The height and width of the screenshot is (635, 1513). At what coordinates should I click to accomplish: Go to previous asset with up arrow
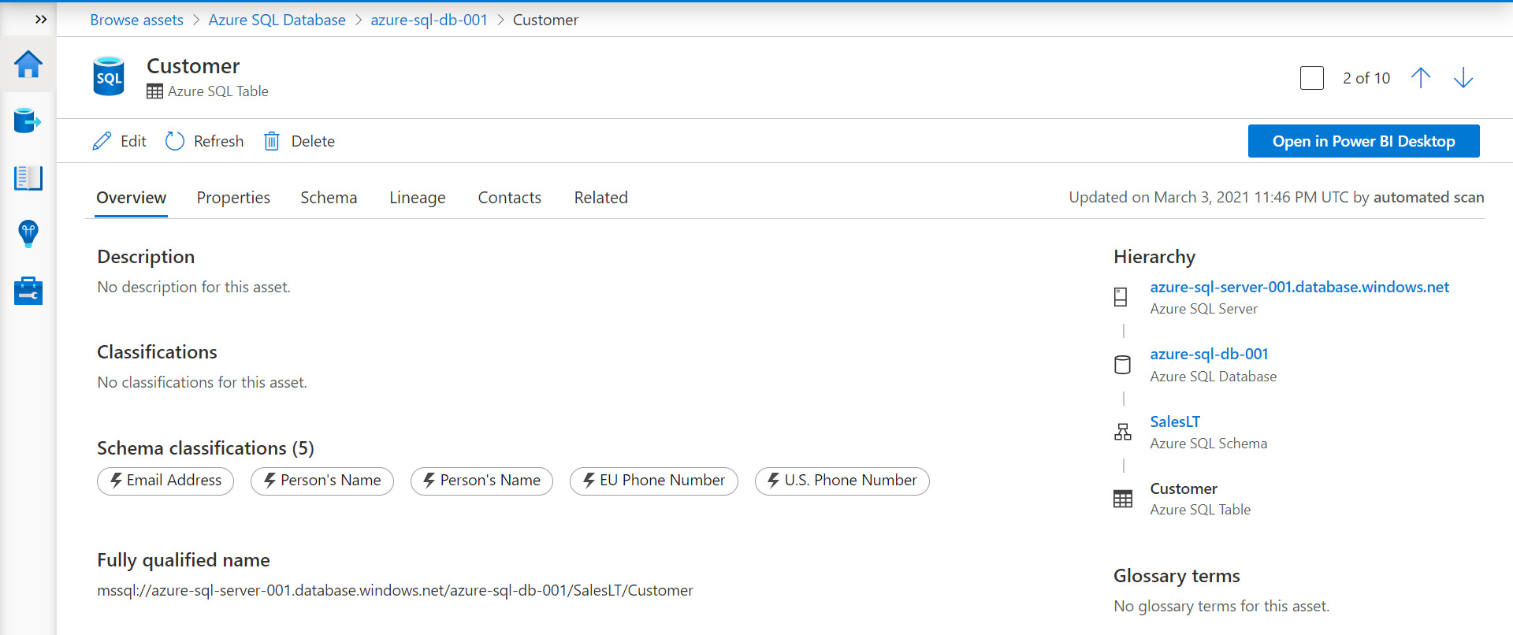coord(1420,78)
